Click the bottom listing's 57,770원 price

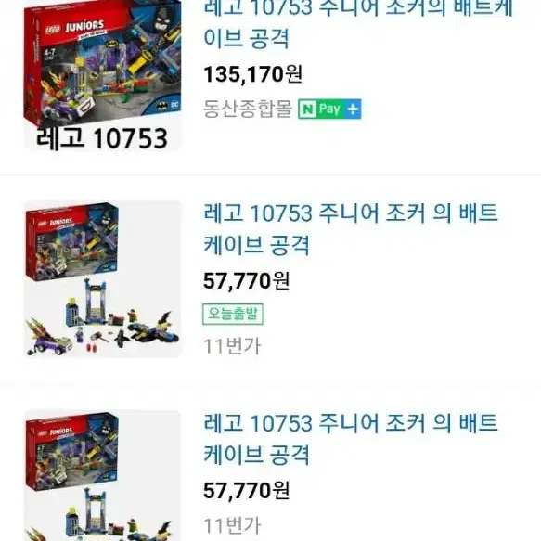pyautogui.click(x=246, y=491)
